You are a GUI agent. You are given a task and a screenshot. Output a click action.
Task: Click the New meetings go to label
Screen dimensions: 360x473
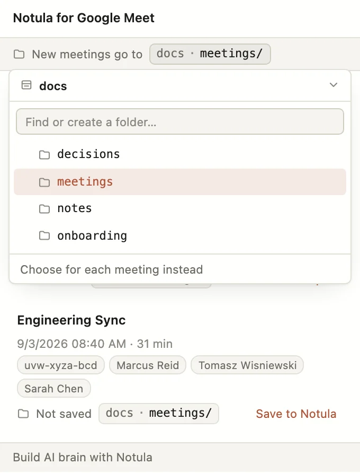(x=87, y=54)
